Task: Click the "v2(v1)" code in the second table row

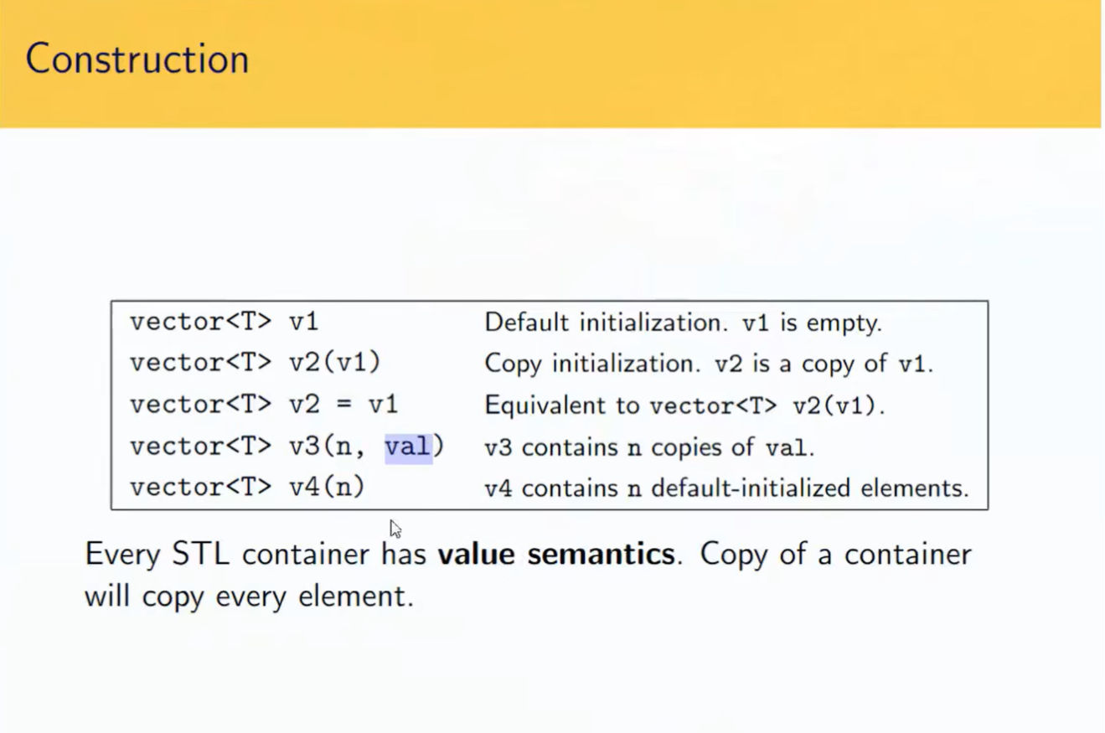Action: tap(335, 363)
